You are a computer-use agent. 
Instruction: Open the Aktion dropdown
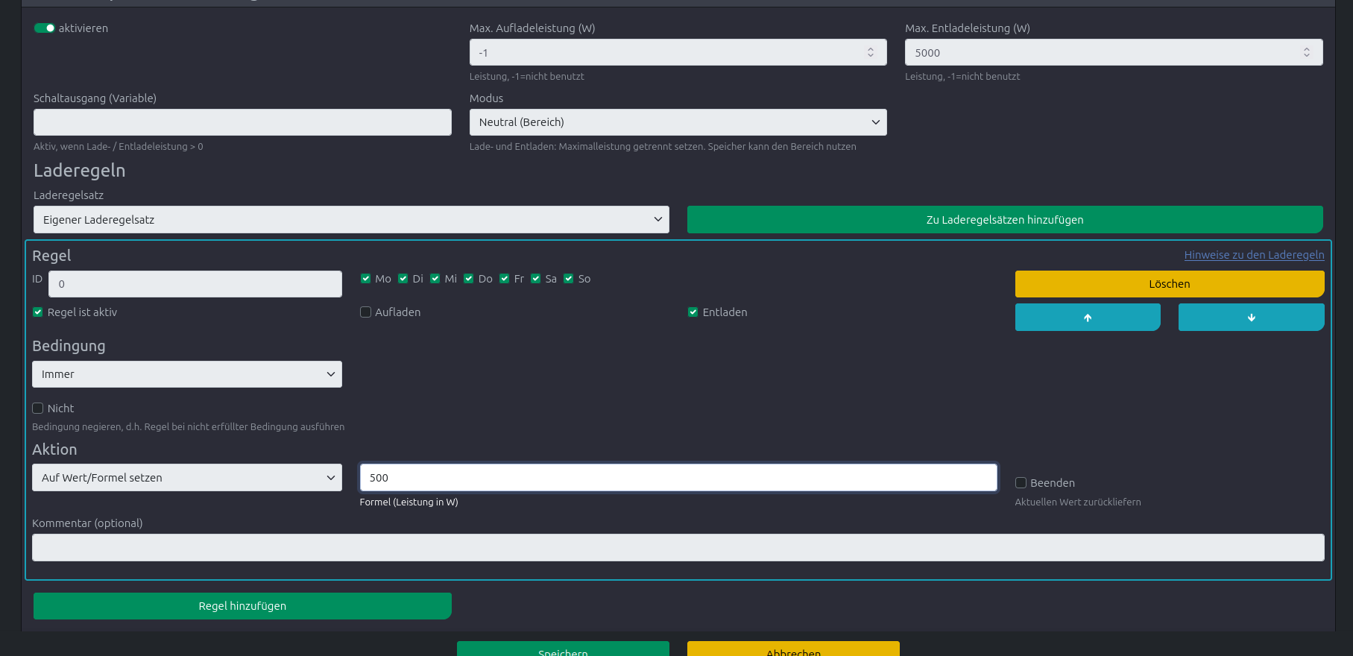click(x=186, y=478)
